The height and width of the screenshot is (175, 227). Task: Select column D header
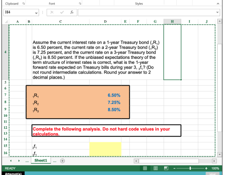pos(105,22)
